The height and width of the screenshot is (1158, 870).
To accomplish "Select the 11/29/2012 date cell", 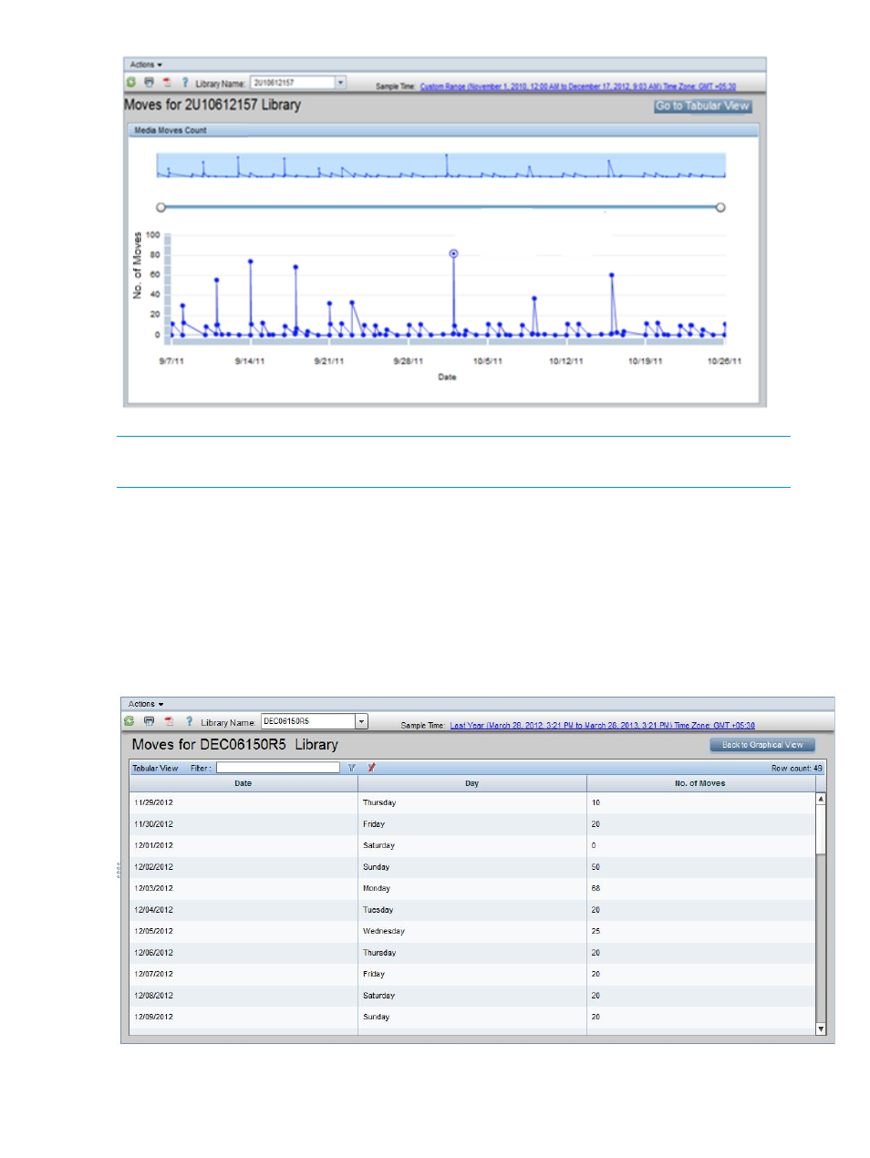I will 243,803.
